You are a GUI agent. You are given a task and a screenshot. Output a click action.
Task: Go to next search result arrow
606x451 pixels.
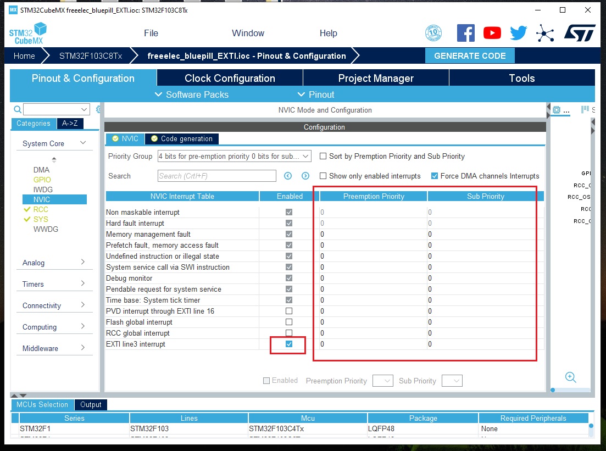[x=305, y=176]
